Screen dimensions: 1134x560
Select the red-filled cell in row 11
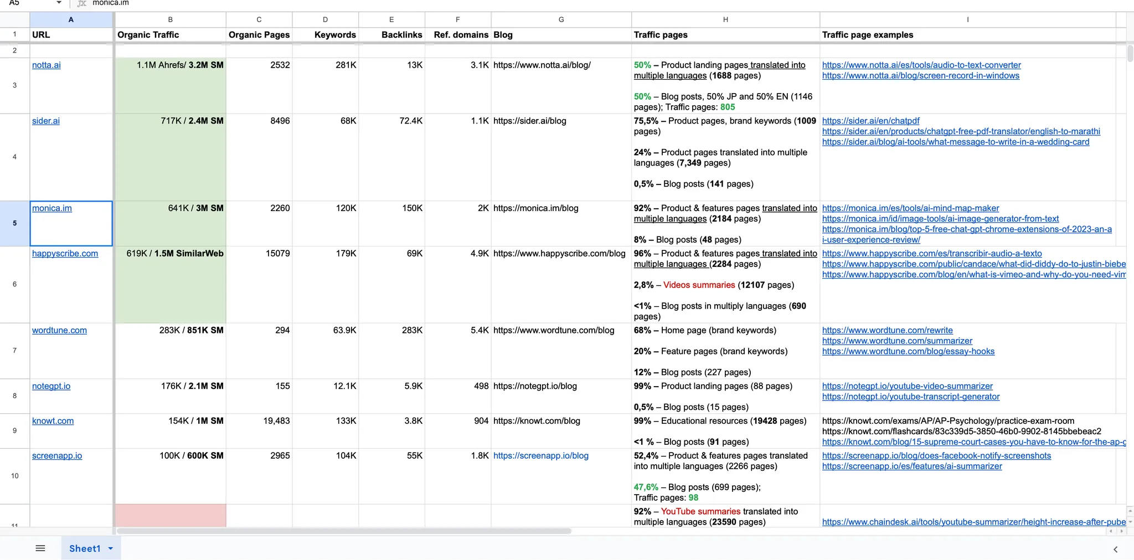click(171, 516)
